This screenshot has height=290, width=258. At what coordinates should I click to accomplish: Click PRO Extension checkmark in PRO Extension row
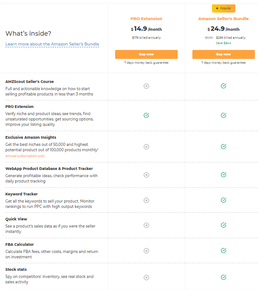(x=146, y=115)
